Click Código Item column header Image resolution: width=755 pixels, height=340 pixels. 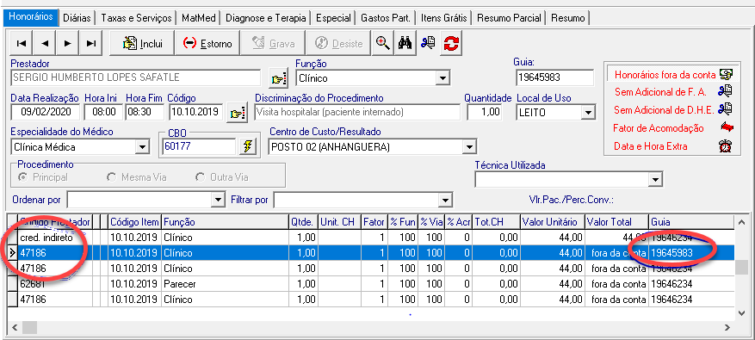click(134, 222)
